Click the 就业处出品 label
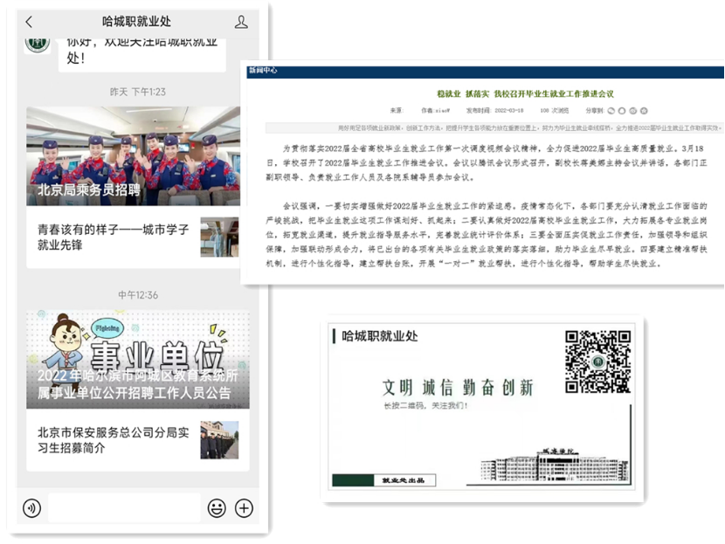 (404, 480)
